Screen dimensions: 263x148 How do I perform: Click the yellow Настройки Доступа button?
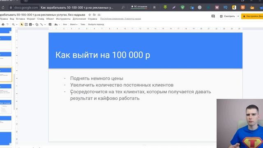click(x=252, y=16)
